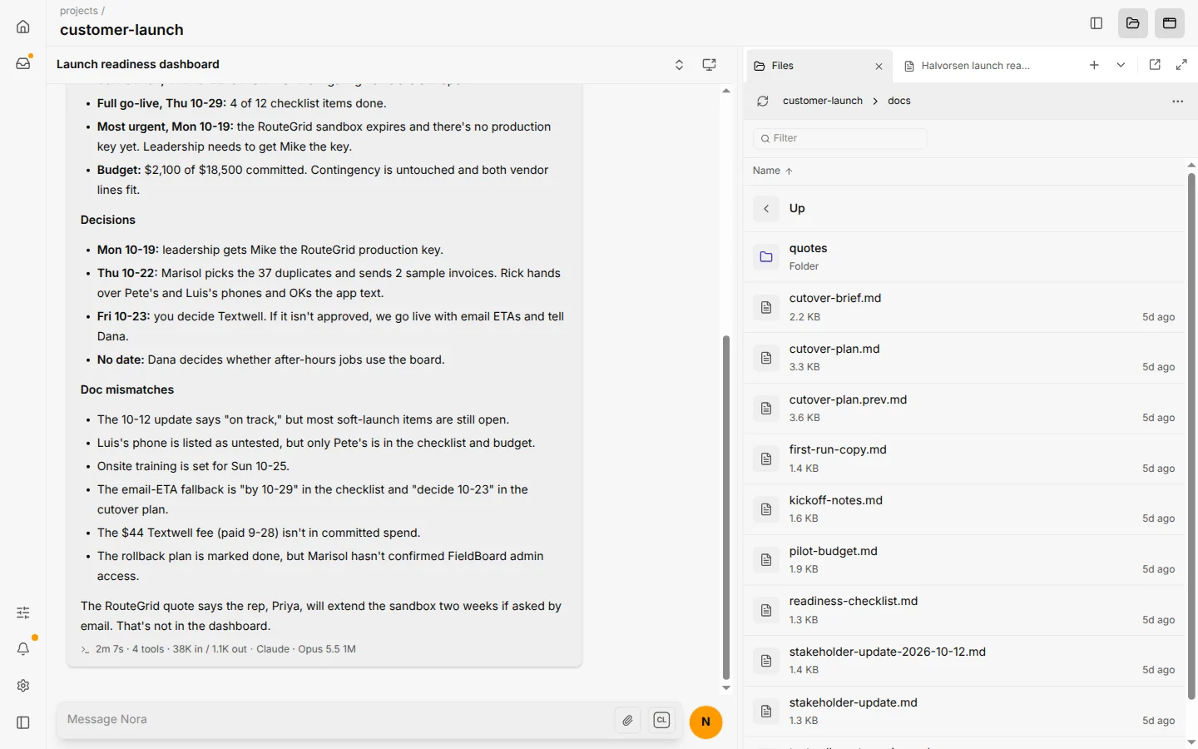Expand the right panel to fullscreen
The height and width of the screenshot is (749, 1198).
pyautogui.click(x=1181, y=65)
